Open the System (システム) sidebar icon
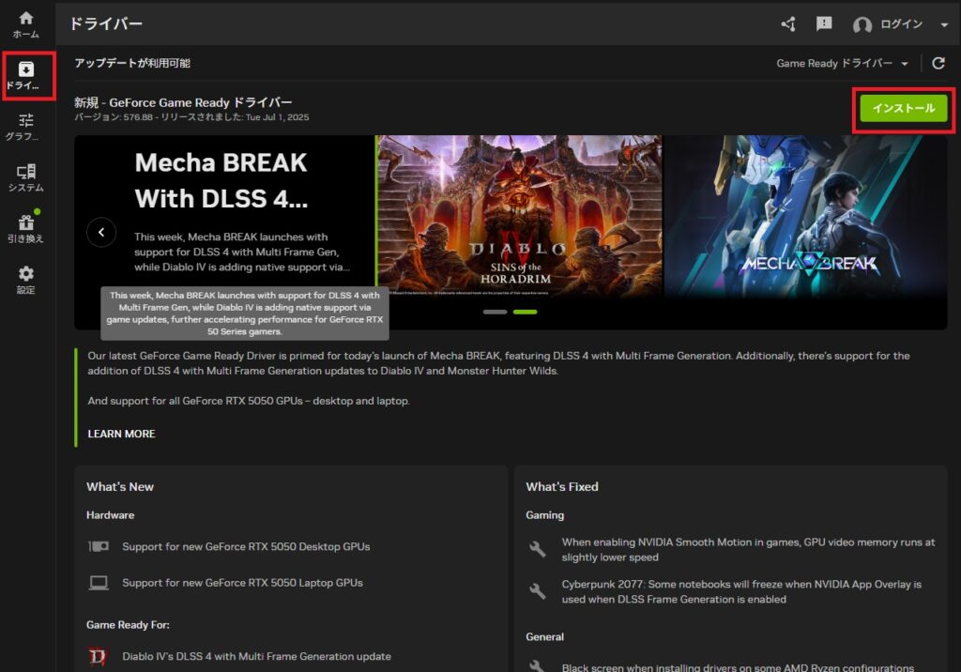The image size is (961, 672). [x=25, y=177]
